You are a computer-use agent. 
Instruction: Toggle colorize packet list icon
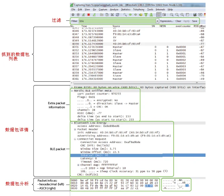coord(159,15)
